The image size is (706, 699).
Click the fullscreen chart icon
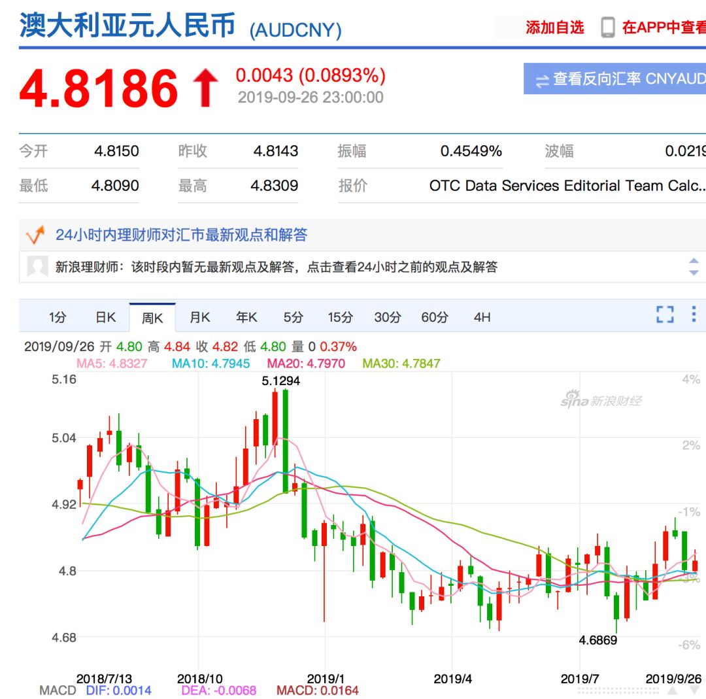(665, 315)
